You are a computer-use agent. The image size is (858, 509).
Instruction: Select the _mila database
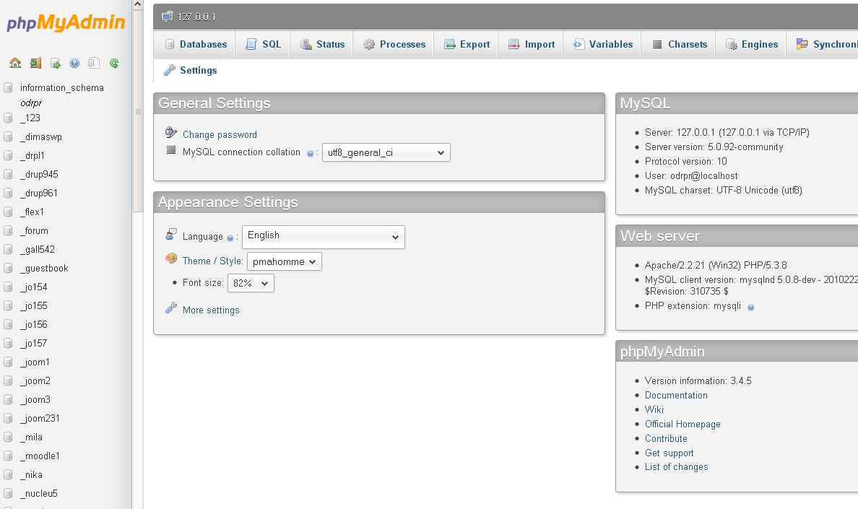[x=31, y=438]
